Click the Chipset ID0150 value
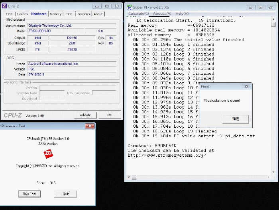The width and height of the screenshot is (279, 210). (x=72, y=38)
